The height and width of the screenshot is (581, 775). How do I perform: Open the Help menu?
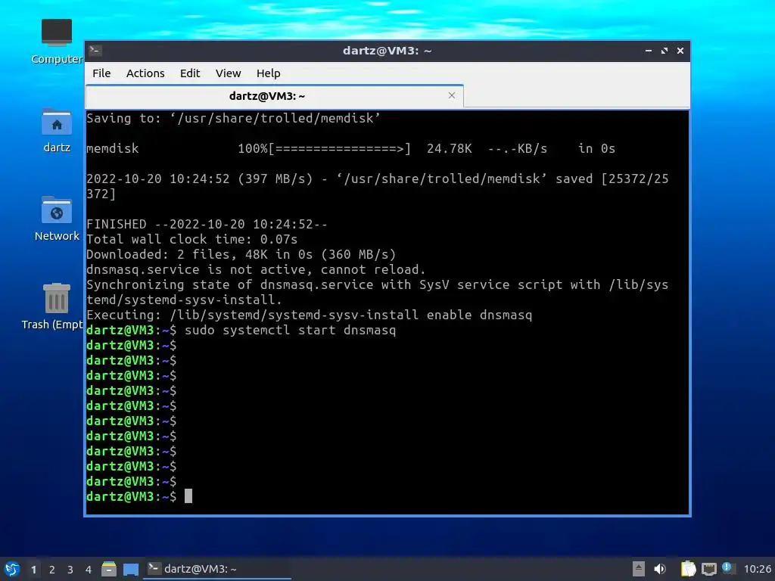269,73
